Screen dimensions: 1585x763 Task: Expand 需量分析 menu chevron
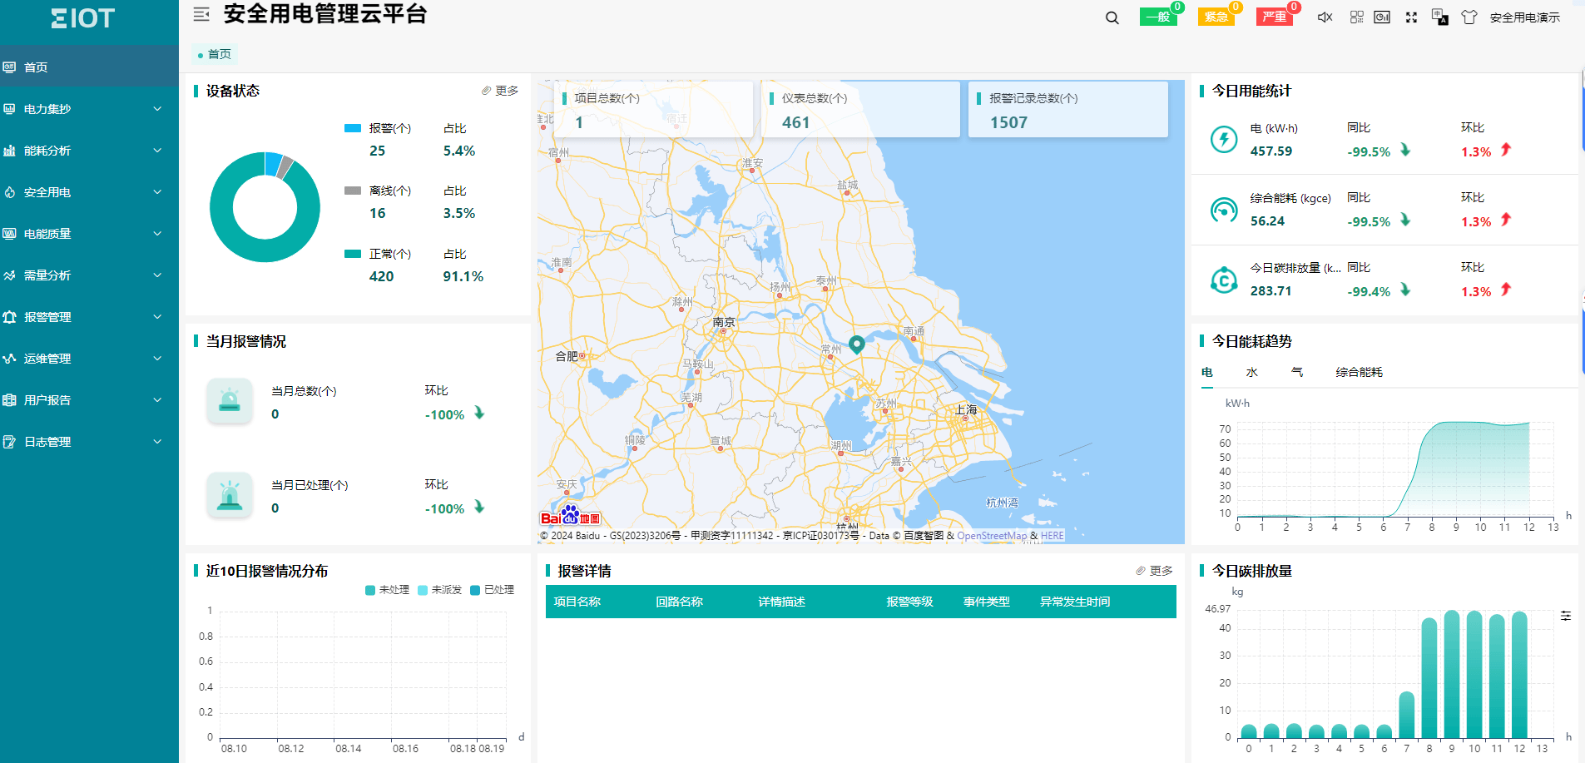[x=157, y=275]
